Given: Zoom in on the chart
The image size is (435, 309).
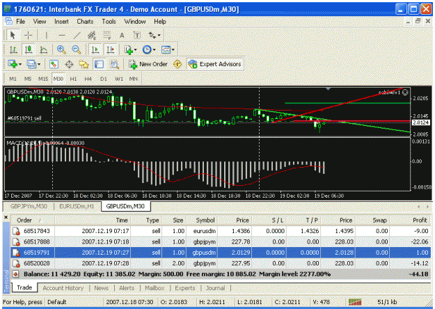Looking at the screenshot, I should pyautogui.click(x=61, y=49).
